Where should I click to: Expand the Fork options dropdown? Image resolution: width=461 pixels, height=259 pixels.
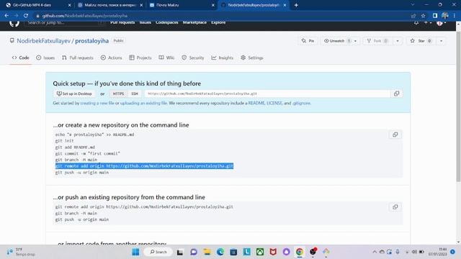coord(398,41)
